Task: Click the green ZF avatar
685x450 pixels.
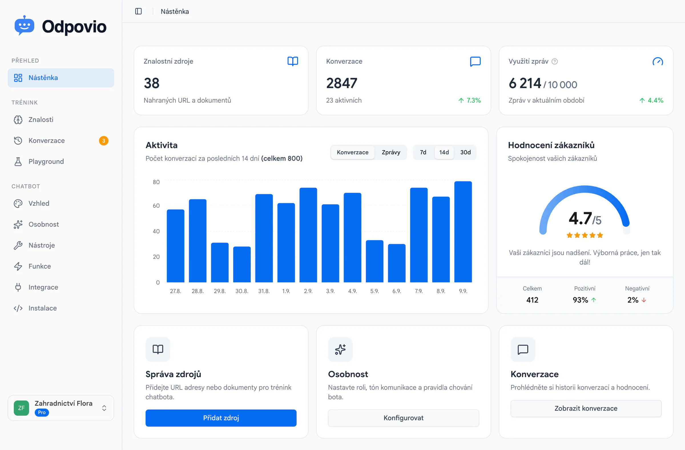Action: [21, 408]
